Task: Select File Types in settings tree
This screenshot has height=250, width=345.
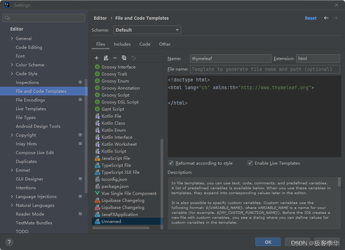Action: coord(26,117)
